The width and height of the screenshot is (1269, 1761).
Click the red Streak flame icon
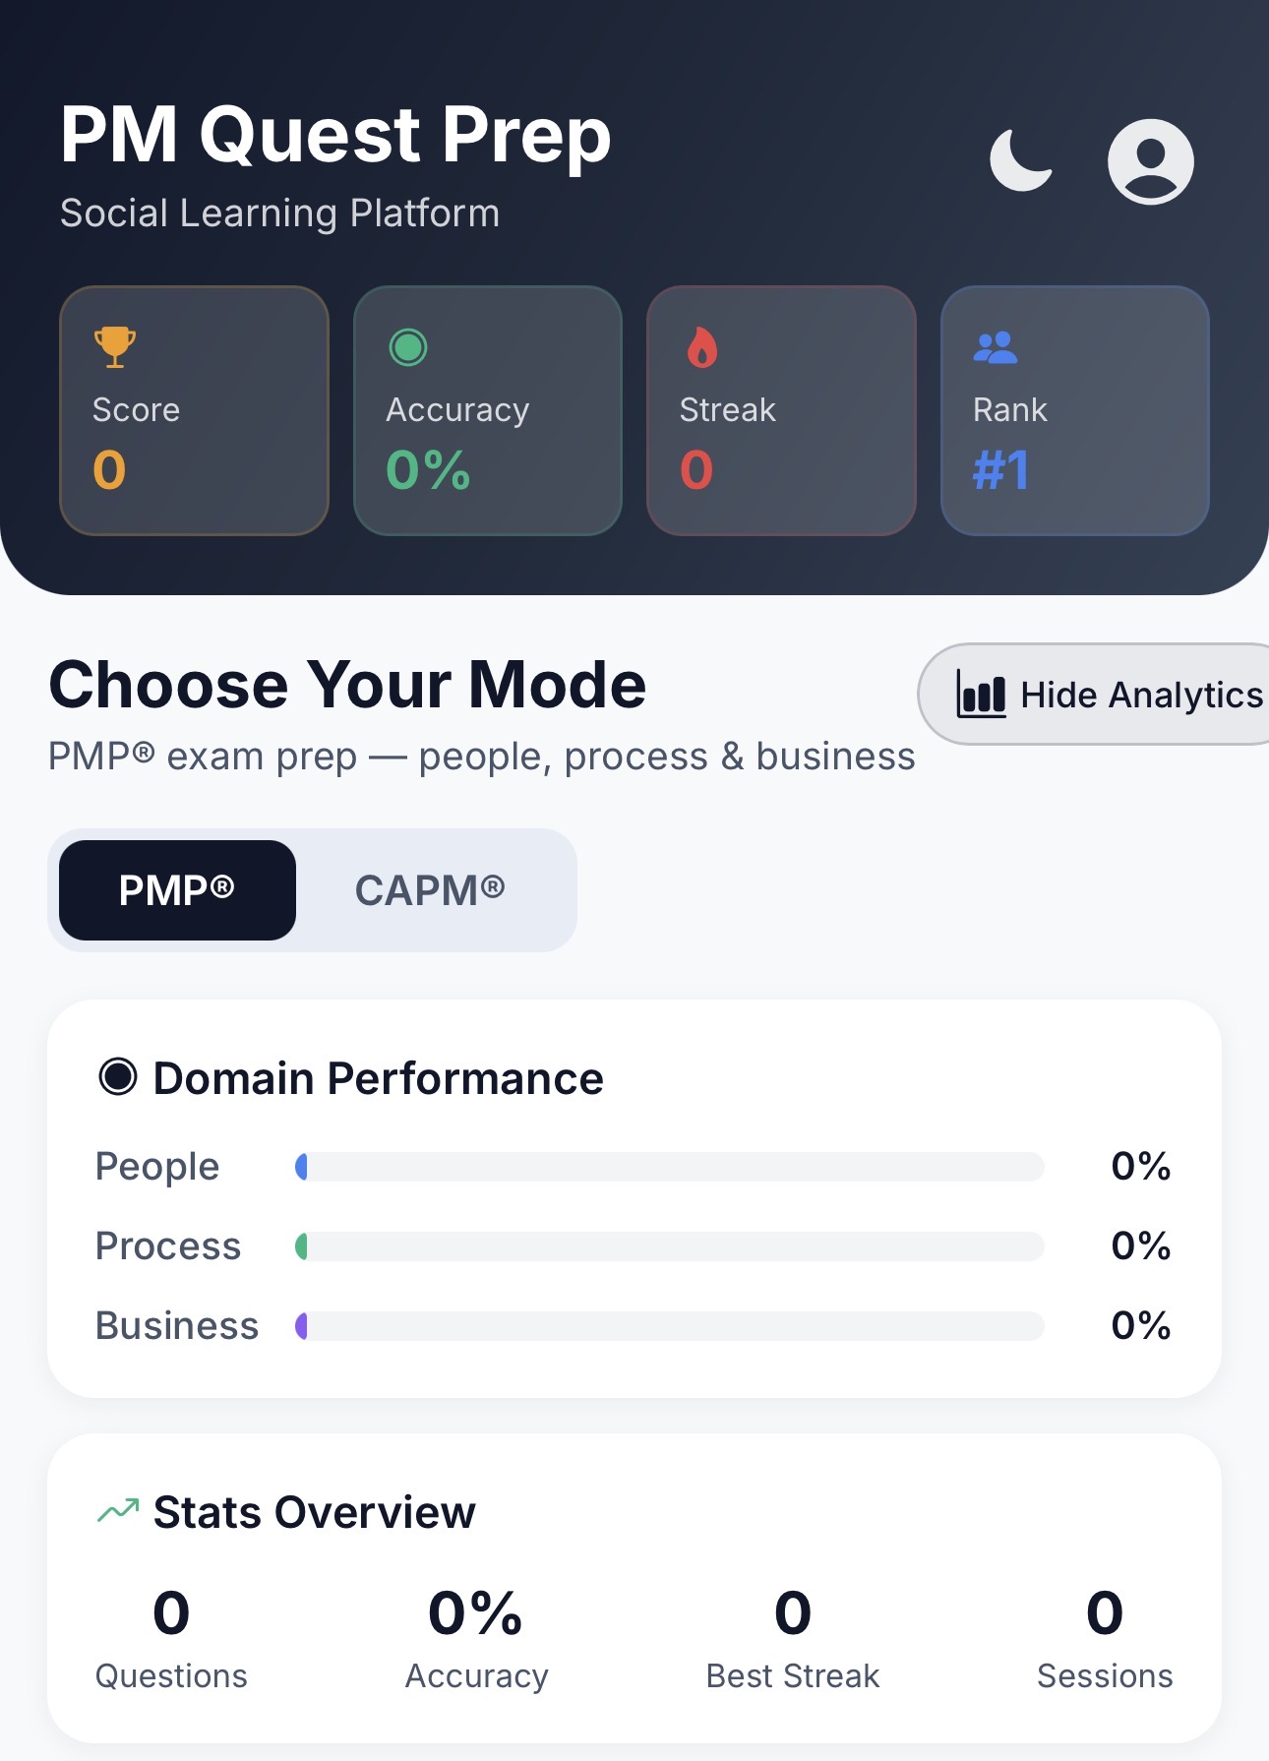coord(701,347)
